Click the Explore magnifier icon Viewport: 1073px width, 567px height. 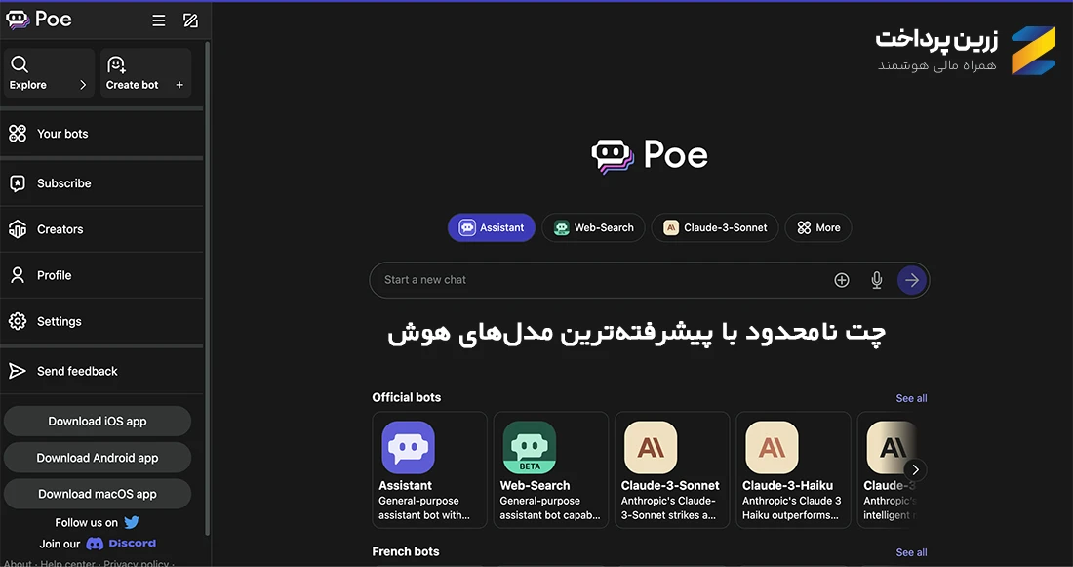[20, 63]
